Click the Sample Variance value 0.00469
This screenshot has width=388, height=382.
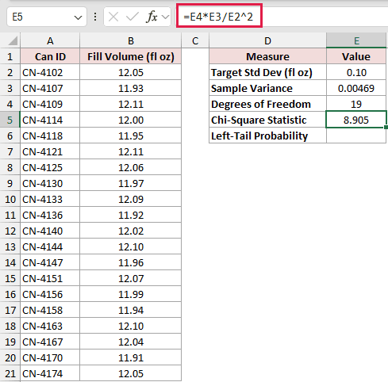(x=356, y=88)
